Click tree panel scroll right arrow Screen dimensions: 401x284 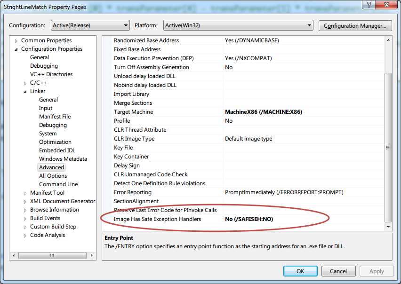click(91, 255)
